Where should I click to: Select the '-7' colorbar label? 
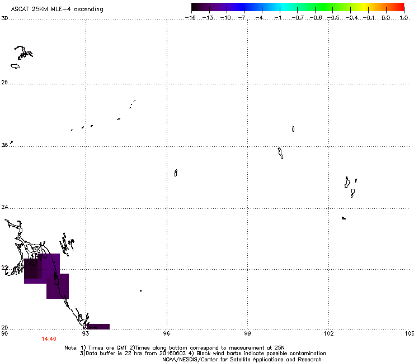click(x=242, y=18)
